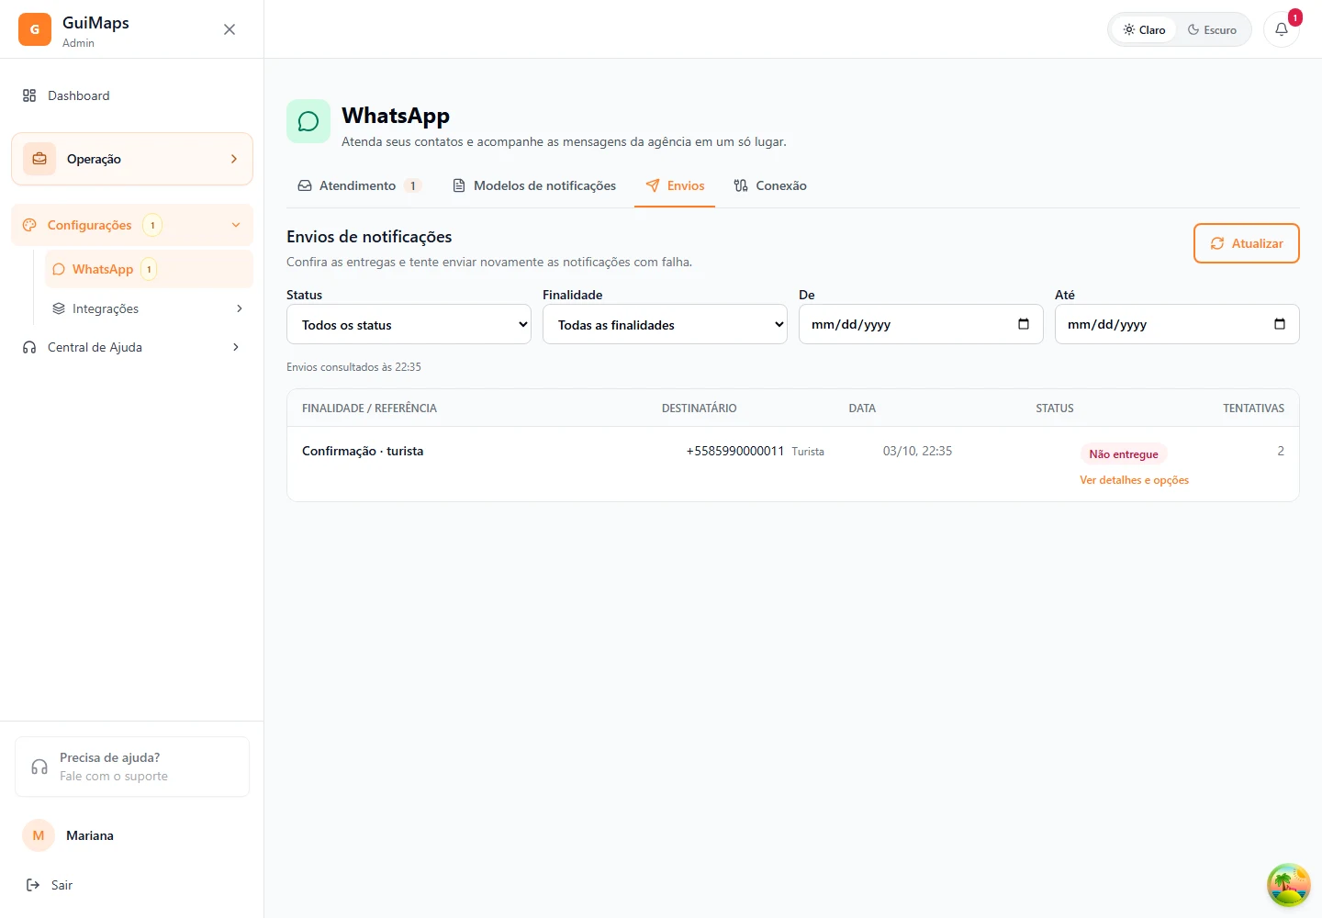Switch to the Atendimento tab
This screenshot has width=1322, height=918.
coord(359,185)
